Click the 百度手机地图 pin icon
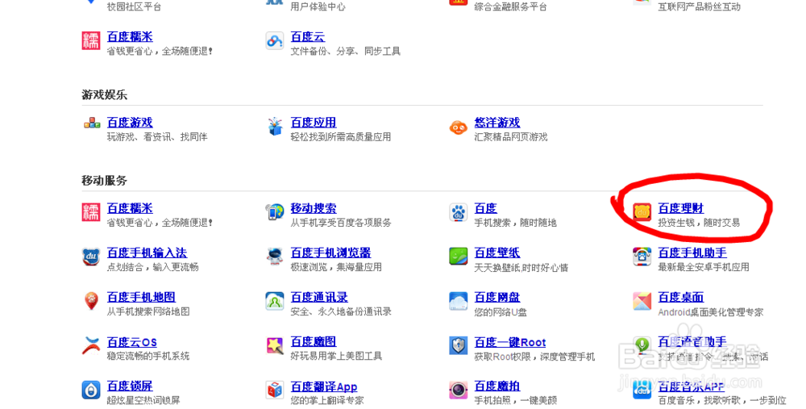The height and width of the screenshot is (409, 806). point(91,301)
